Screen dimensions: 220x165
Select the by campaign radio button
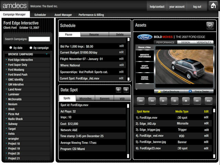[31, 48]
